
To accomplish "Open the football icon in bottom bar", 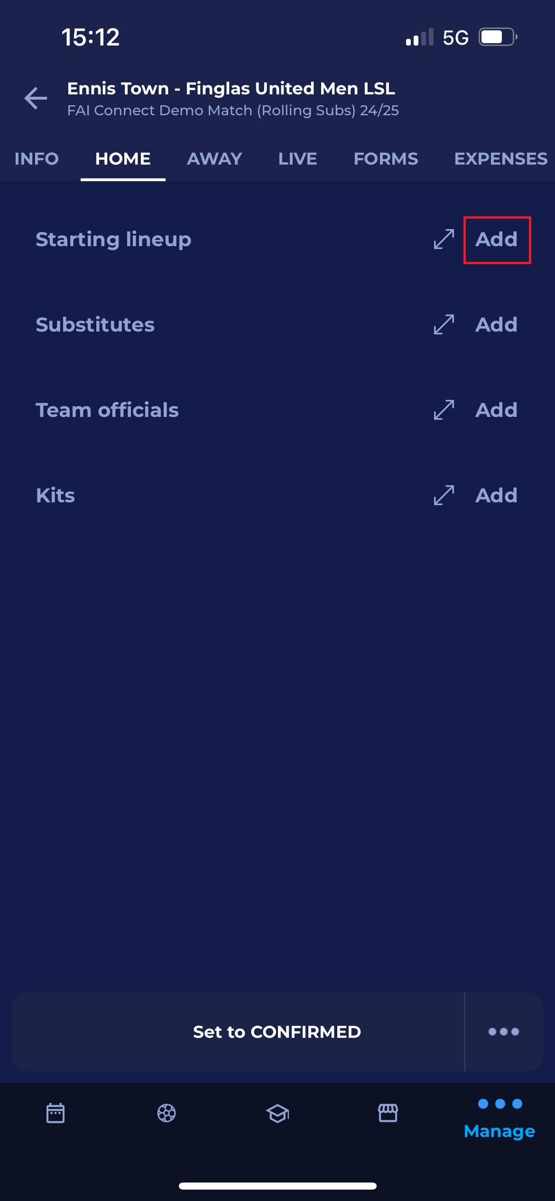I will coord(166,1113).
